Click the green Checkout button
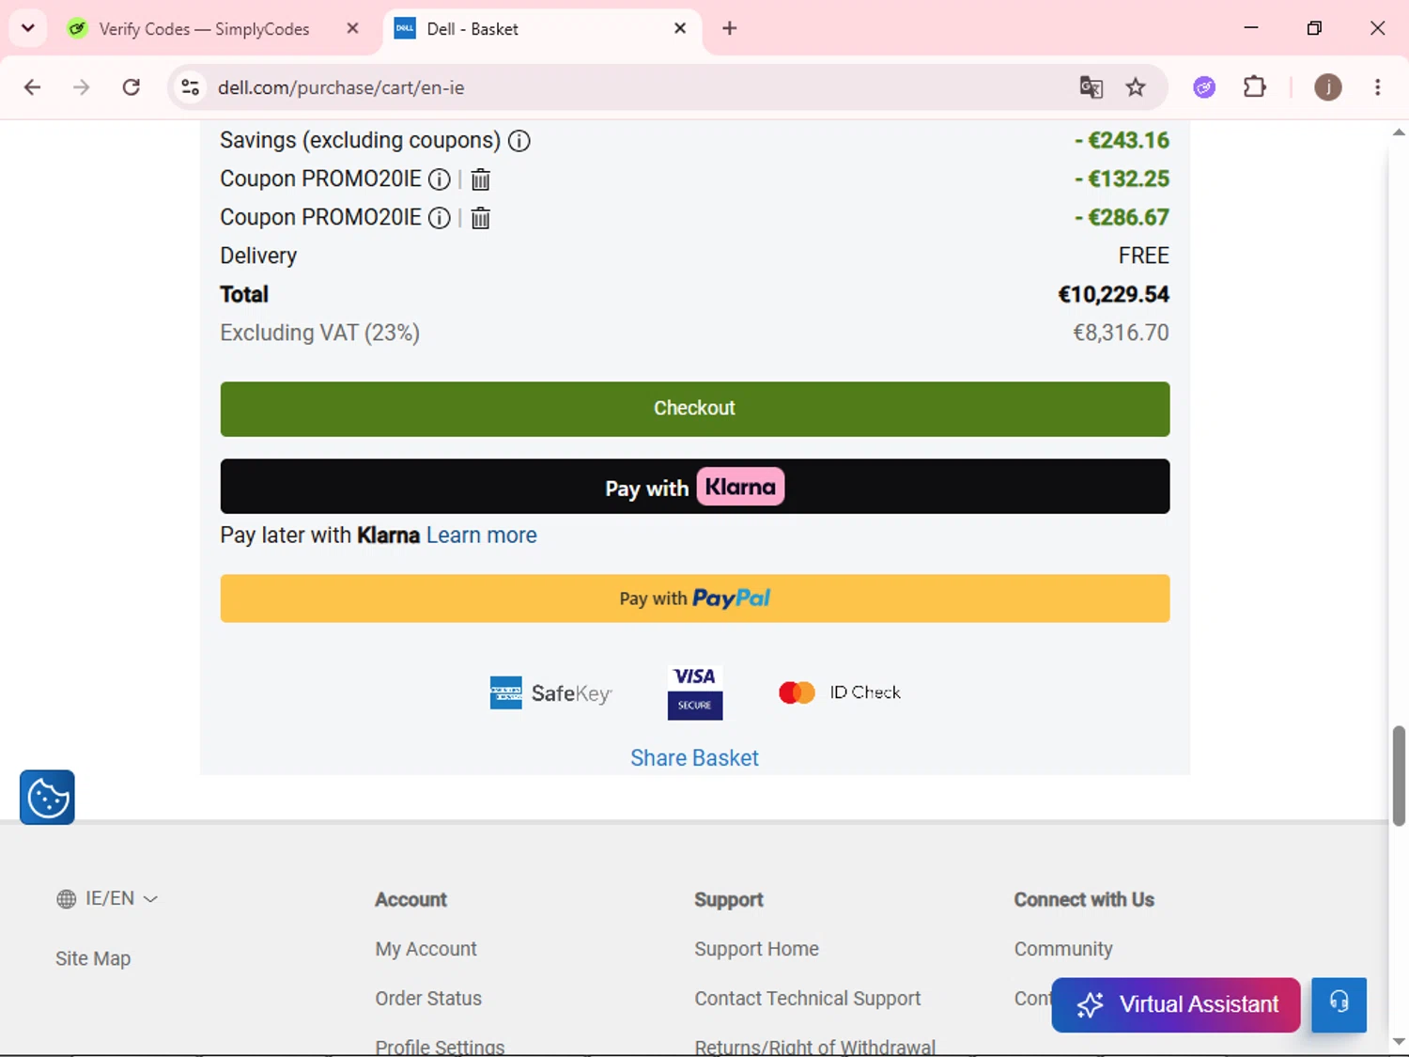 [x=695, y=409]
